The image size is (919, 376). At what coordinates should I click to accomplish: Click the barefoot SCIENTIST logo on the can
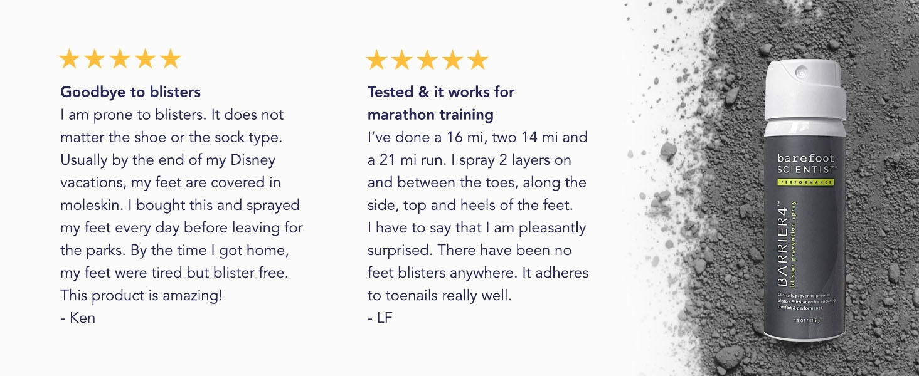coord(805,164)
